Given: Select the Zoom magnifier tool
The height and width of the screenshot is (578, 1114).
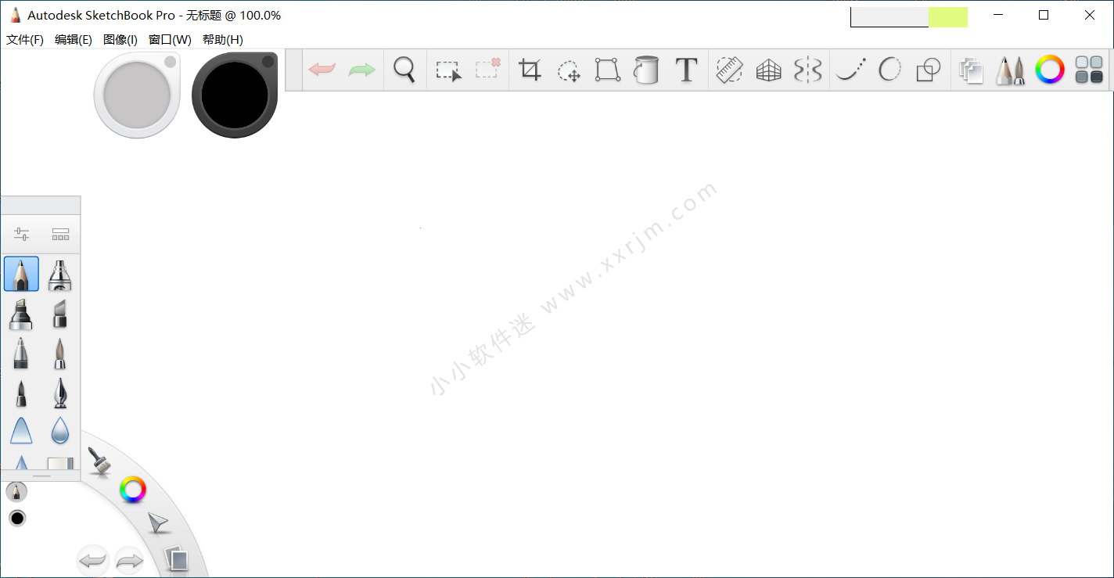Looking at the screenshot, I should (404, 70).
